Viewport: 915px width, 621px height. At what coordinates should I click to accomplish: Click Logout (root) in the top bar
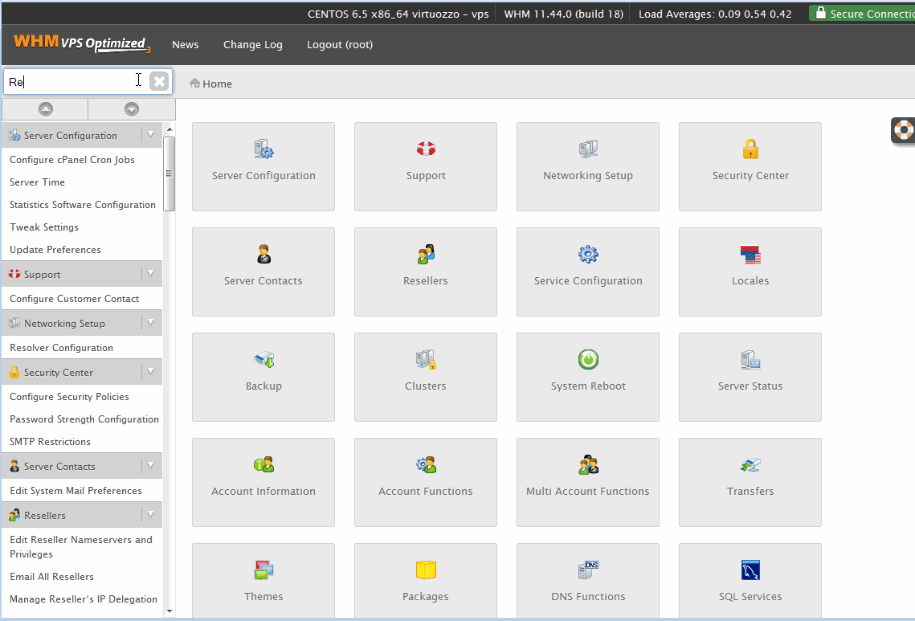coord(340,44)
